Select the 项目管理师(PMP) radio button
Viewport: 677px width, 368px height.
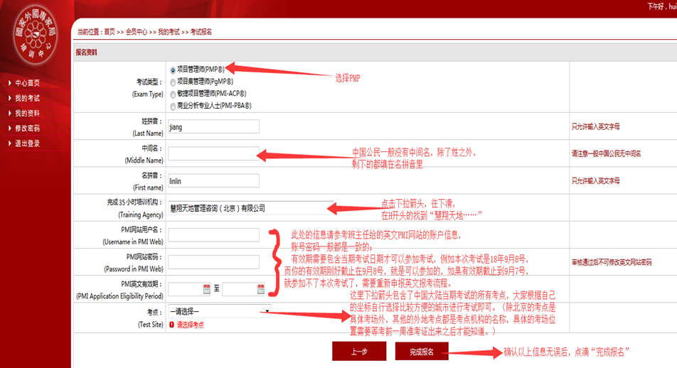[173, 70]
